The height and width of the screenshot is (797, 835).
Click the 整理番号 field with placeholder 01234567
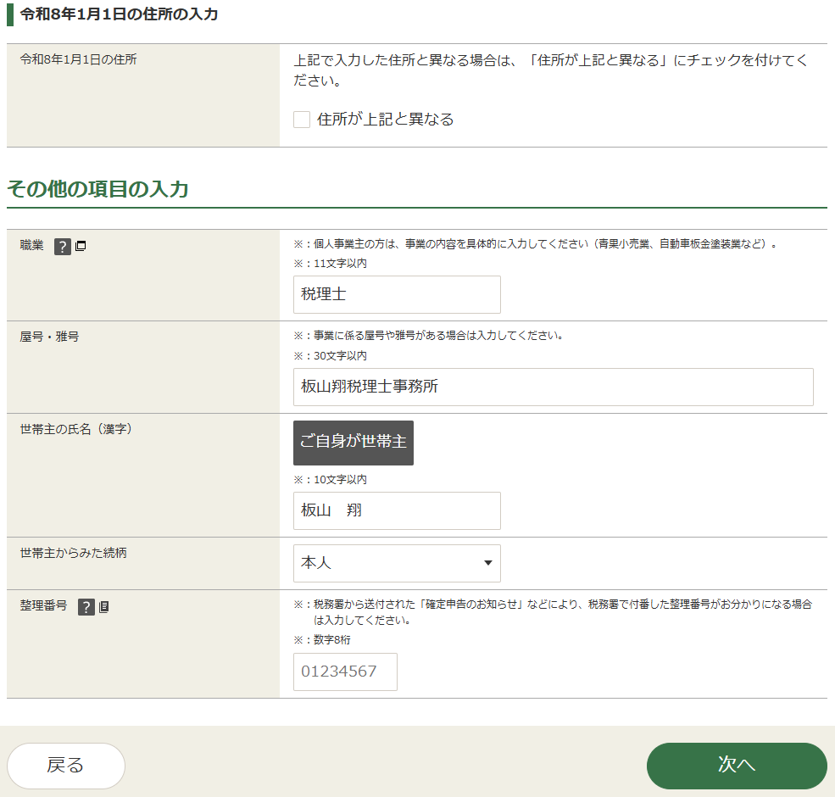coord(345,672)
